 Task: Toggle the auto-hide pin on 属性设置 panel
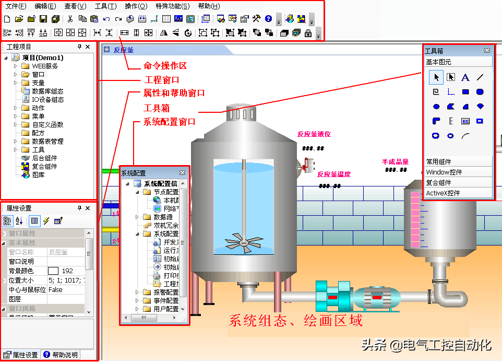click(x=80, y=207)
